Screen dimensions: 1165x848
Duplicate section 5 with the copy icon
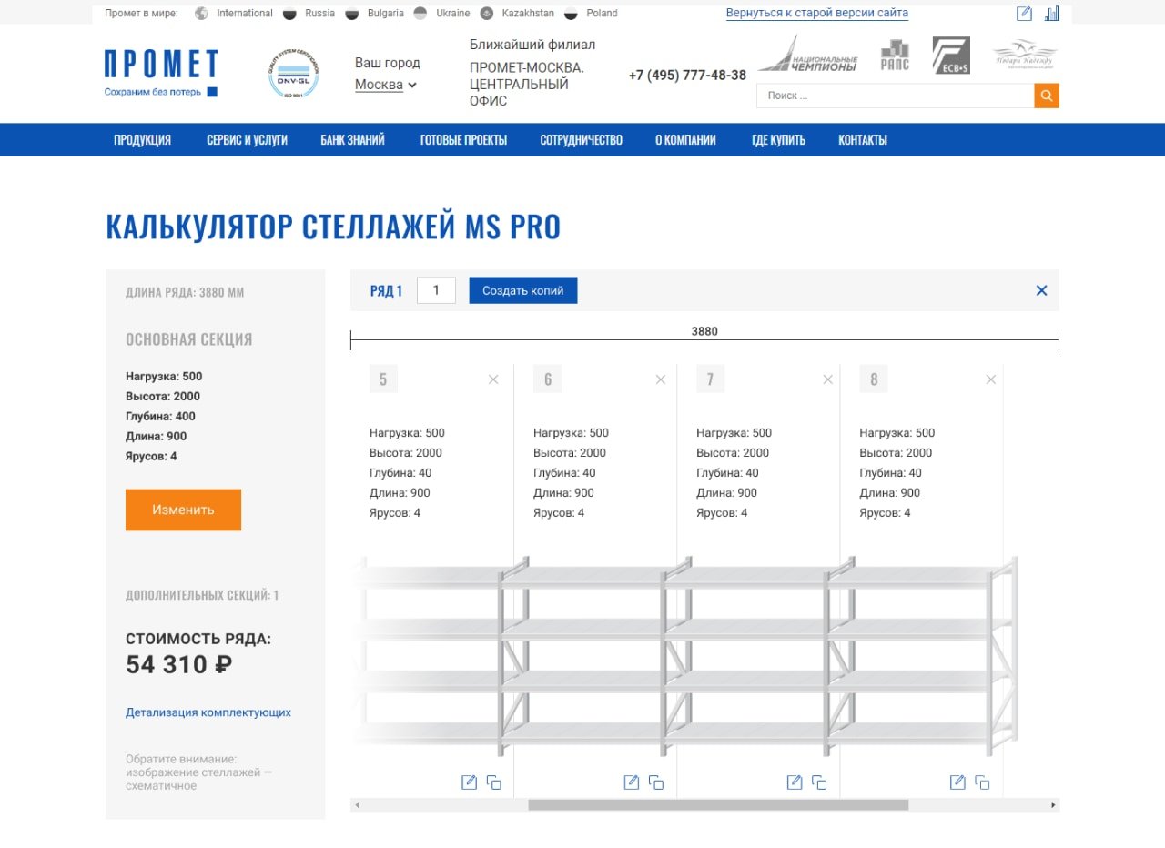(494, 782)
